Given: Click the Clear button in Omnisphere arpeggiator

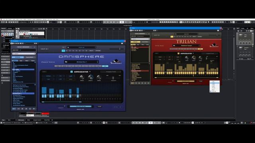Looking at the screenshot, I should coord(99,106).
